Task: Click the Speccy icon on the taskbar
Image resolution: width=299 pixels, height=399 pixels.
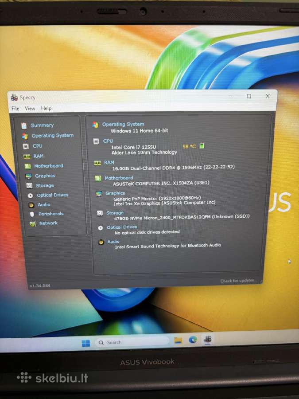Action: point(207,339)
